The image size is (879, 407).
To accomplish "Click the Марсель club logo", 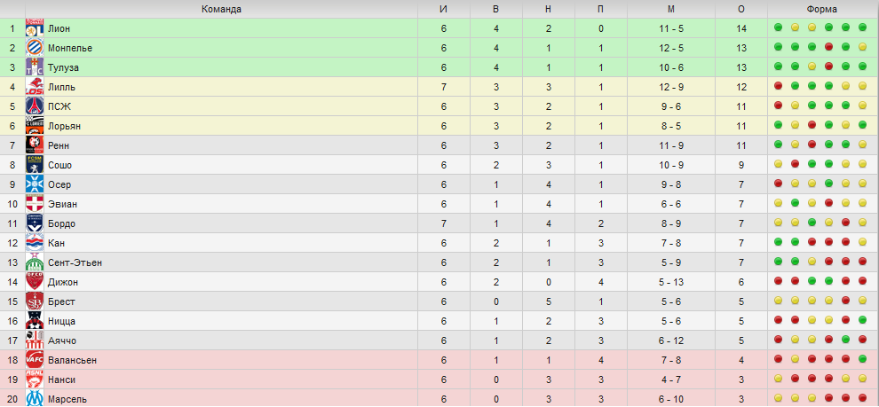I will tap(35, 398).
